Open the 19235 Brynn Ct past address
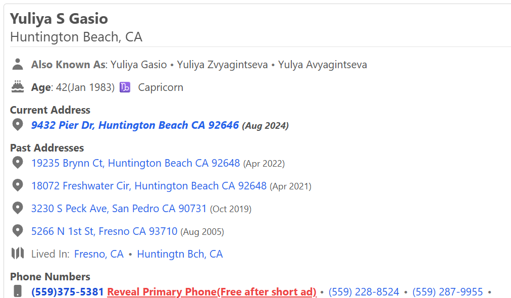511x298 pixels. point(135,163)
